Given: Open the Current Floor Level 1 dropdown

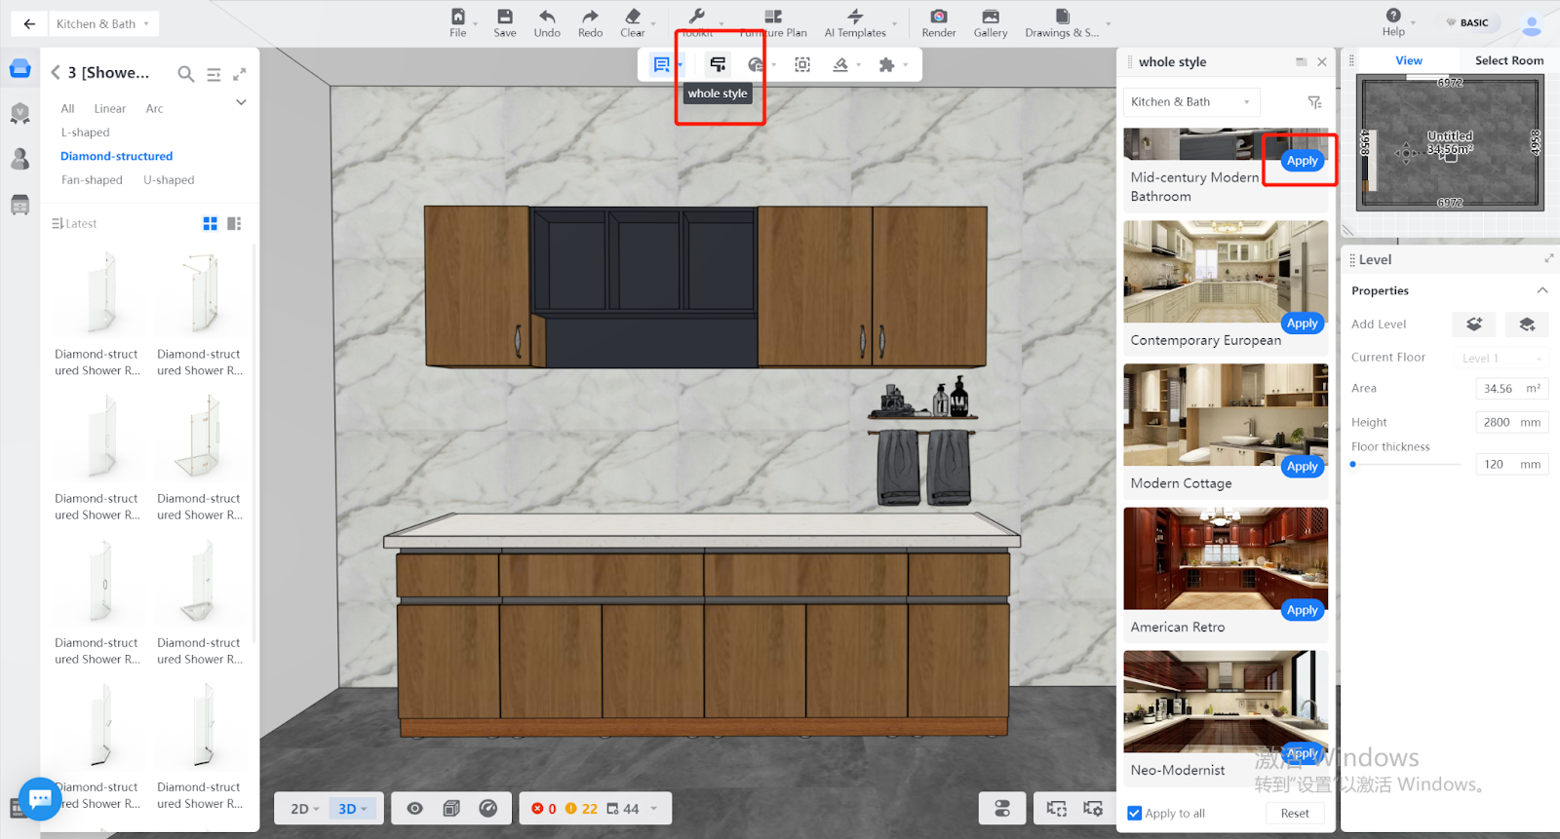Looking at the screenshot, I should click(x=1501, y=358).
